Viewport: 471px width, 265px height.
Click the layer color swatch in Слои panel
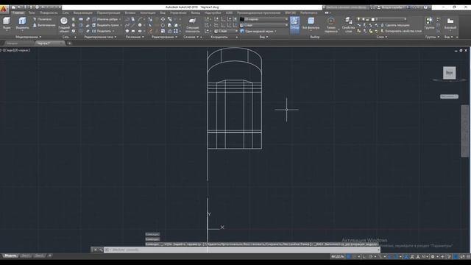(x=373, y=19)
